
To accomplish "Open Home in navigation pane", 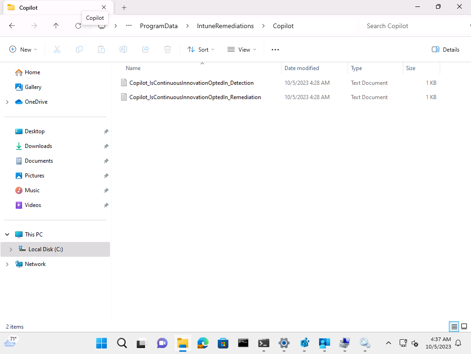I will coord(32,72).
